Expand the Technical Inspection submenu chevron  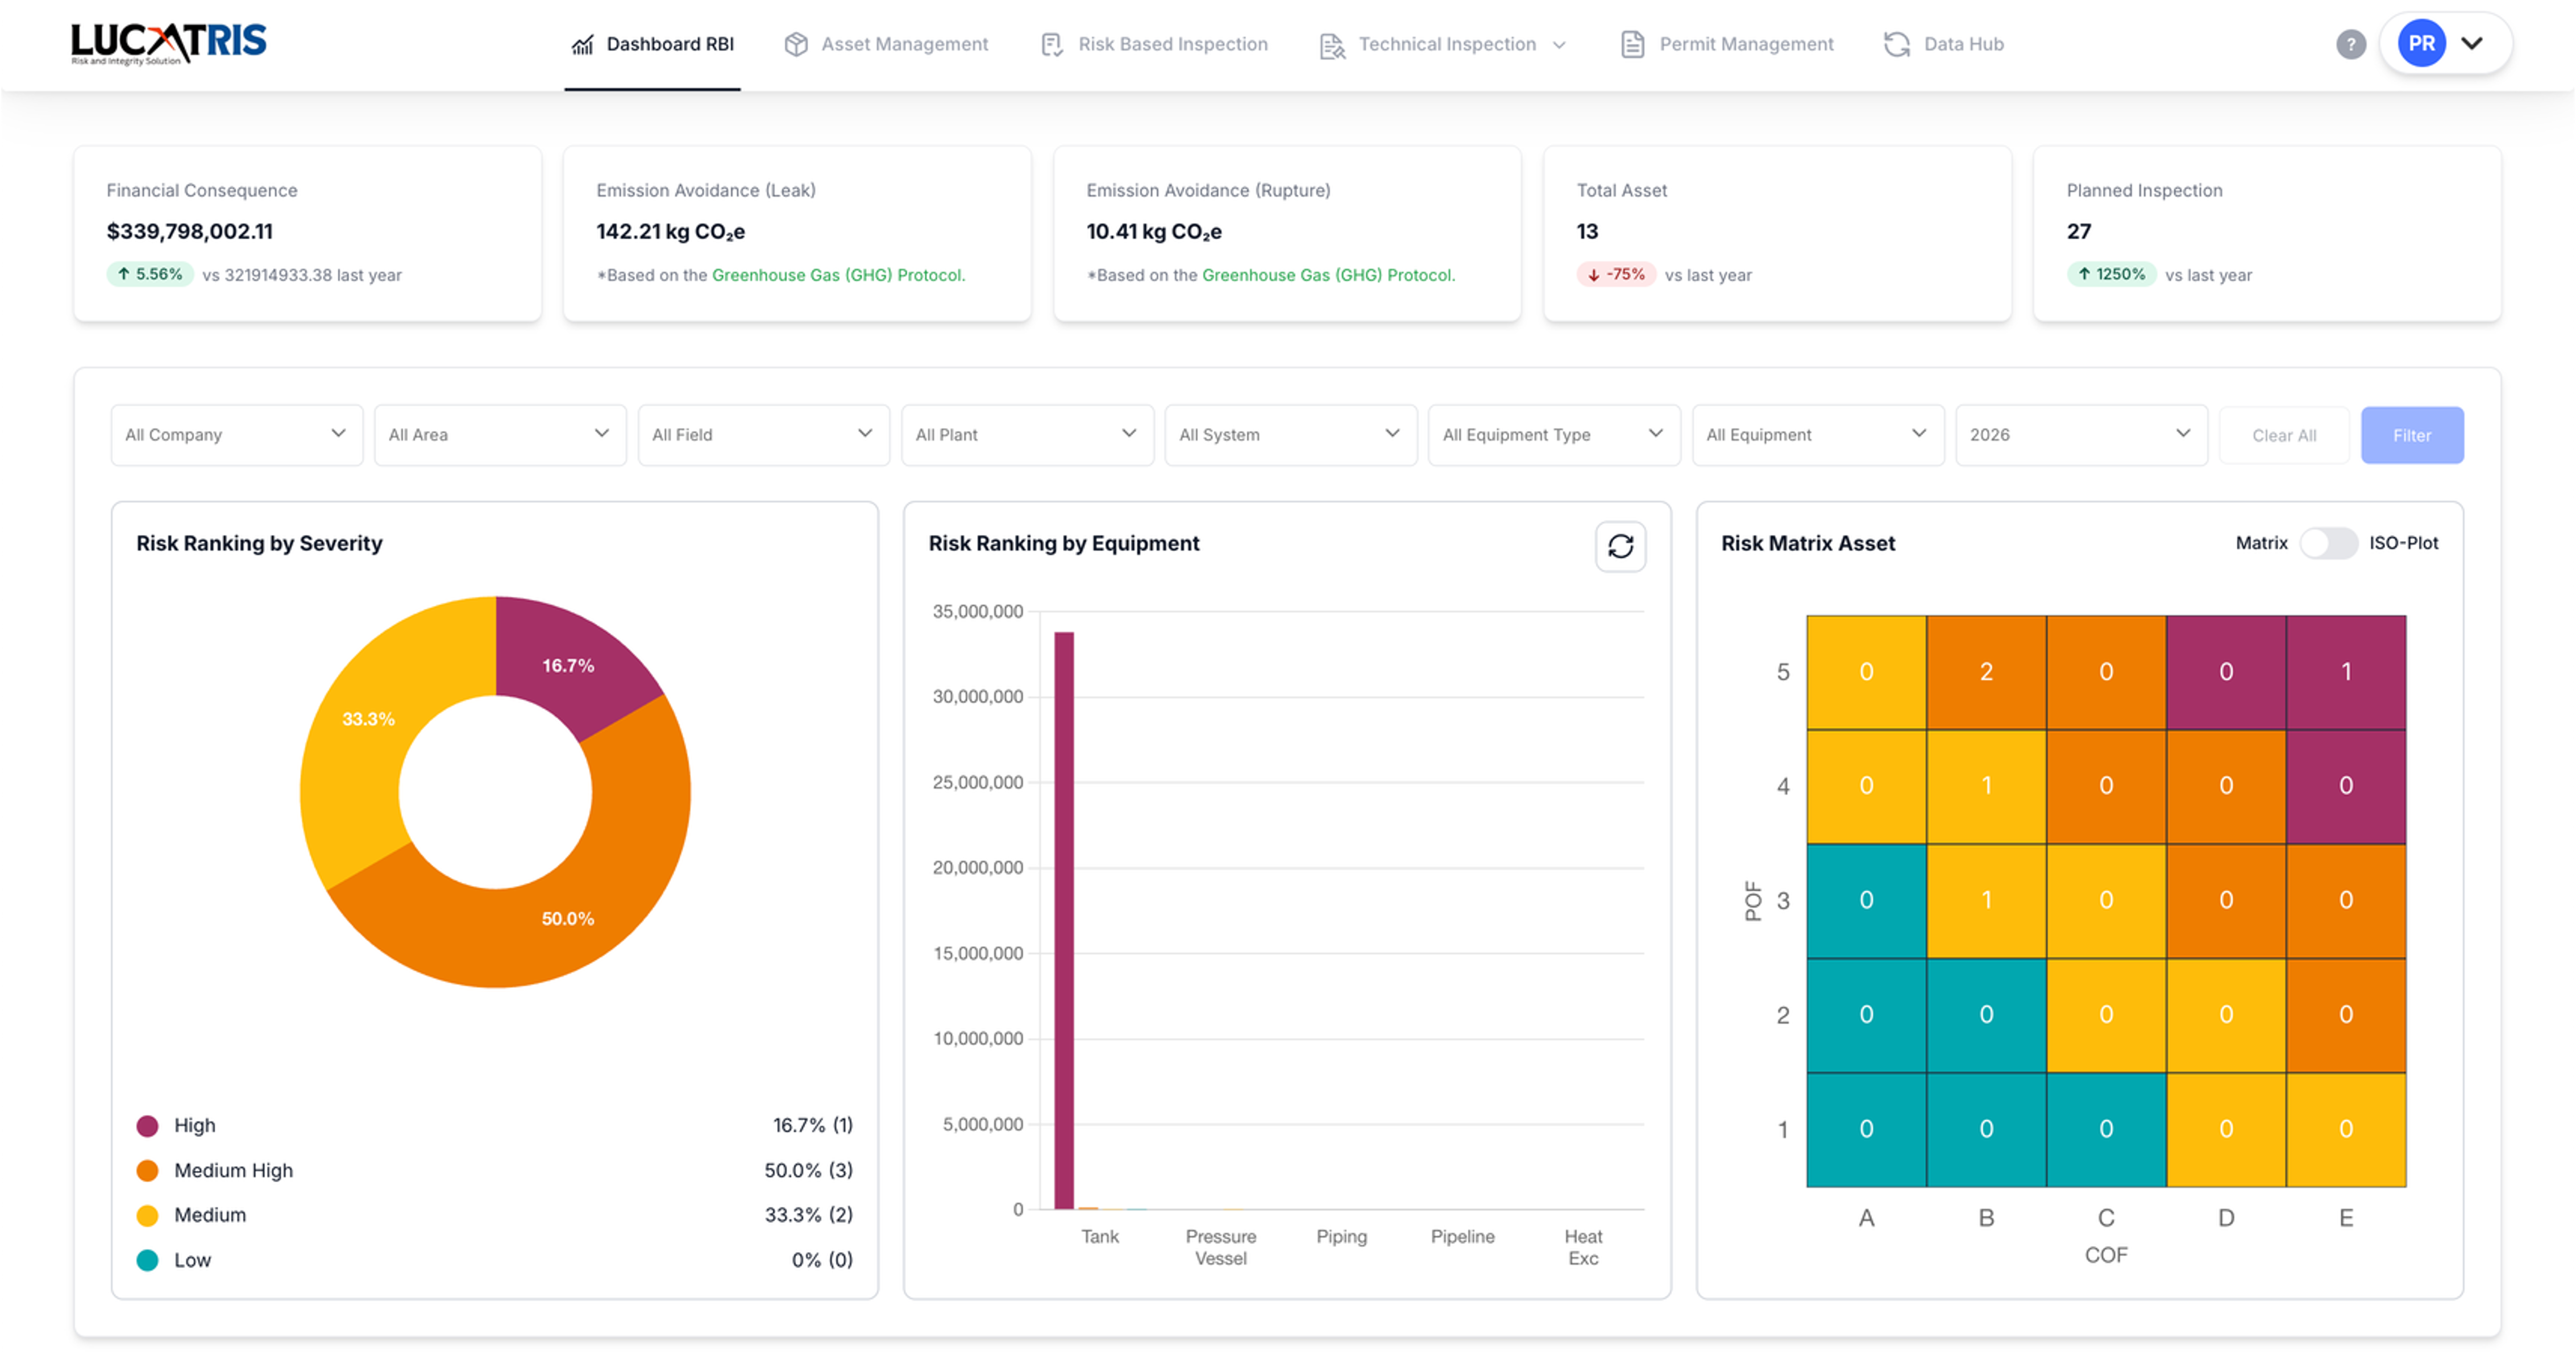[1559, 45]
